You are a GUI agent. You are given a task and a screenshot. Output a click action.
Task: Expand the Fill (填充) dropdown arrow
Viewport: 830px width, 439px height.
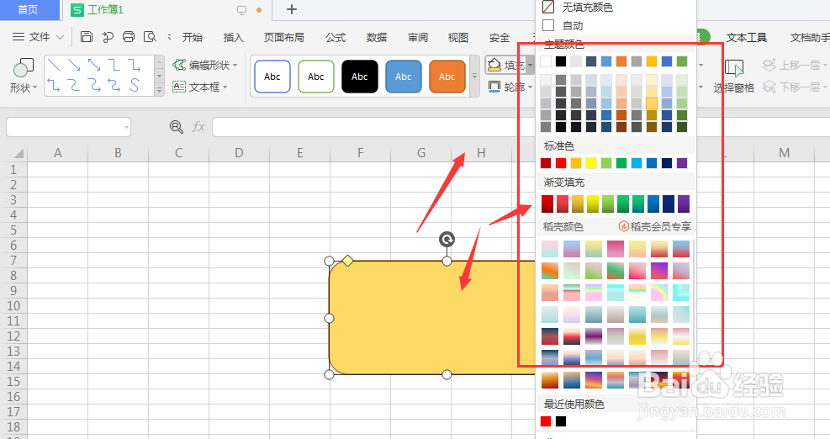tap(530, 65)
